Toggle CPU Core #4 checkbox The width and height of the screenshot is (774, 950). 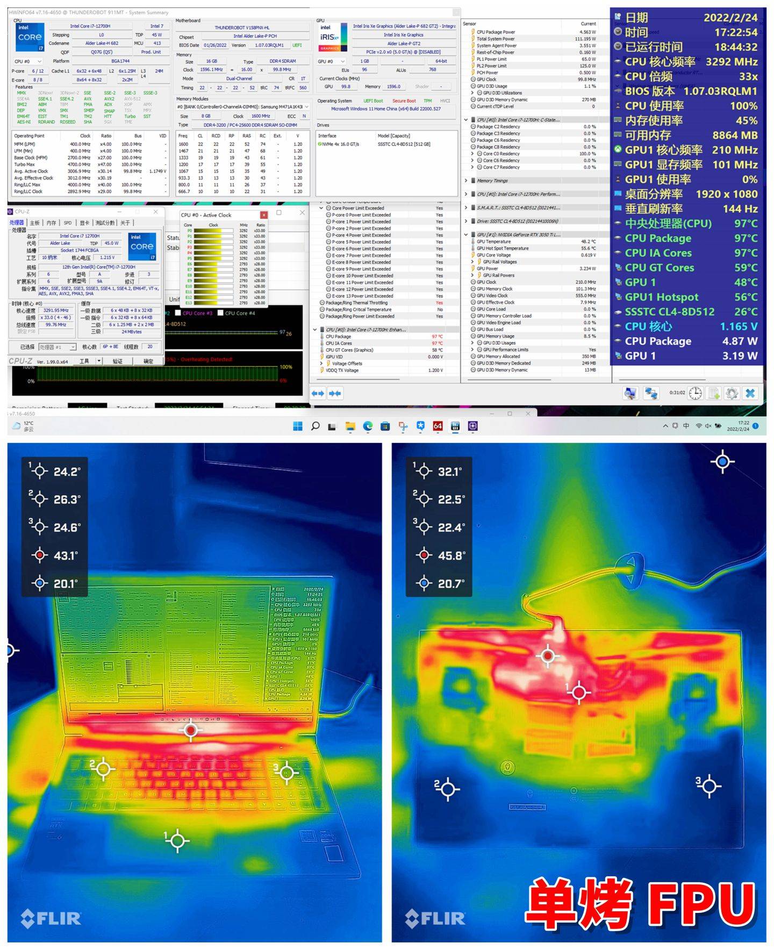click(x=220, y=313)
